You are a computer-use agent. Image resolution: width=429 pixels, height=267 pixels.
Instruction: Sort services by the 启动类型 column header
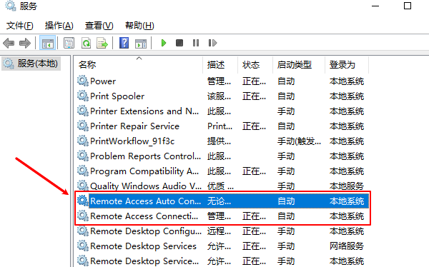(299, 65)
